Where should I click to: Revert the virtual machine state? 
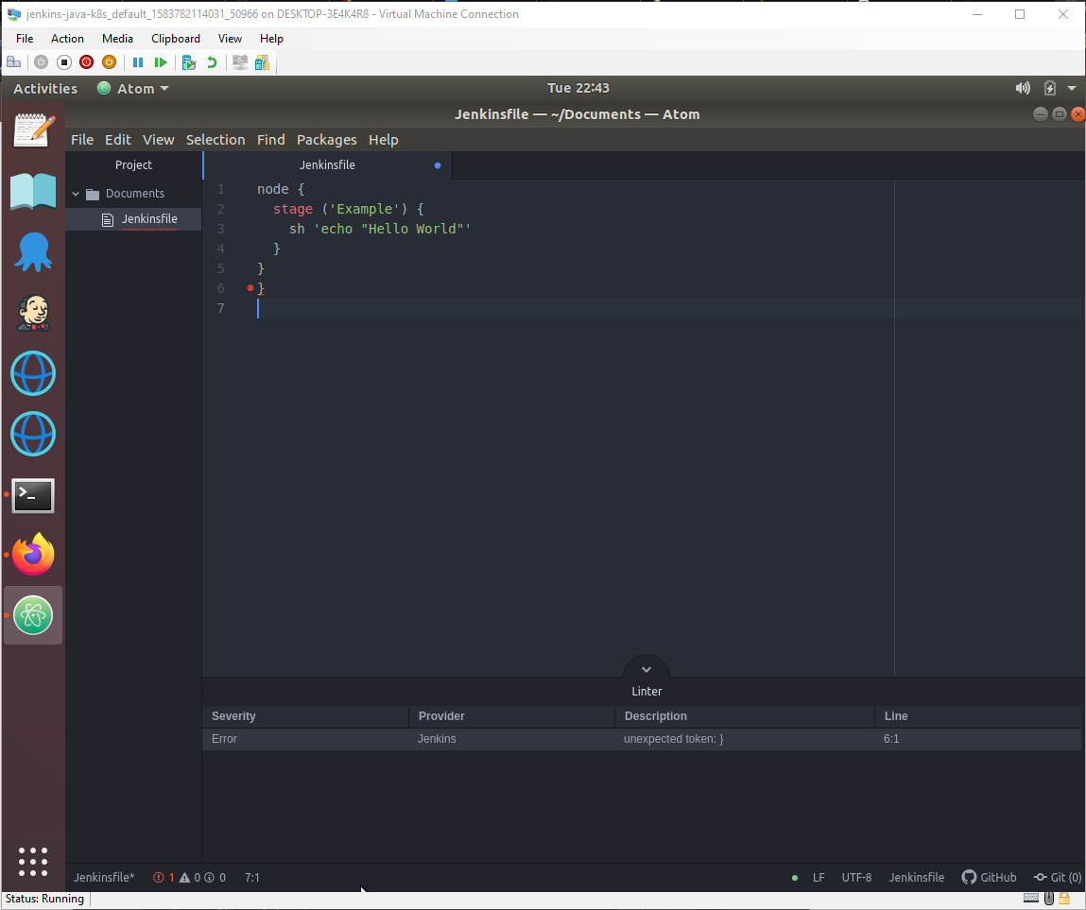click(x=212, y=62)
